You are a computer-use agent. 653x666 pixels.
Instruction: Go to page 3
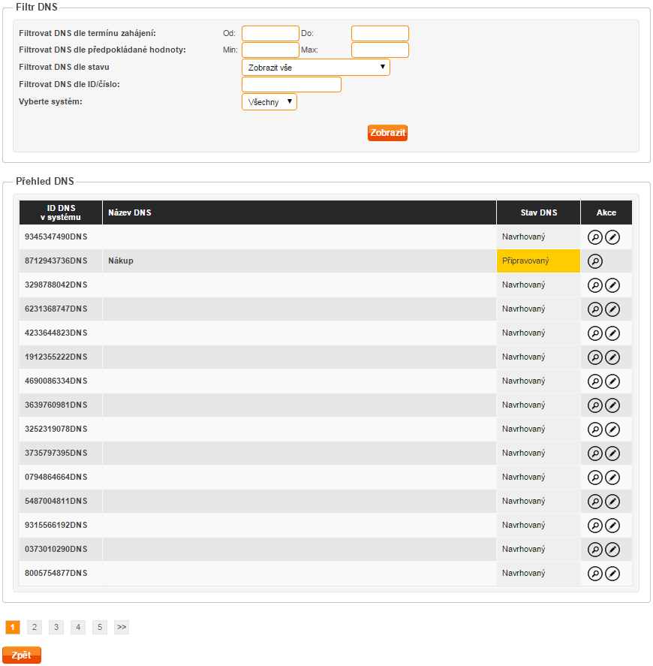[56, 627]
